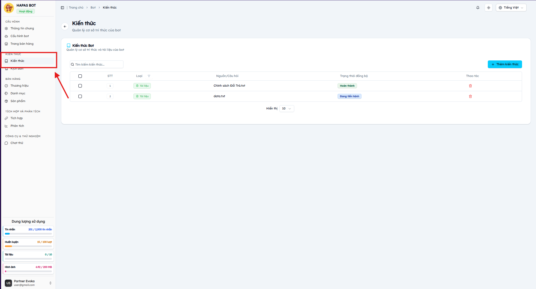The image size is (536, 289).
Task: Go to Trang bán hàng in sidebar
Action: click(28, 44)
